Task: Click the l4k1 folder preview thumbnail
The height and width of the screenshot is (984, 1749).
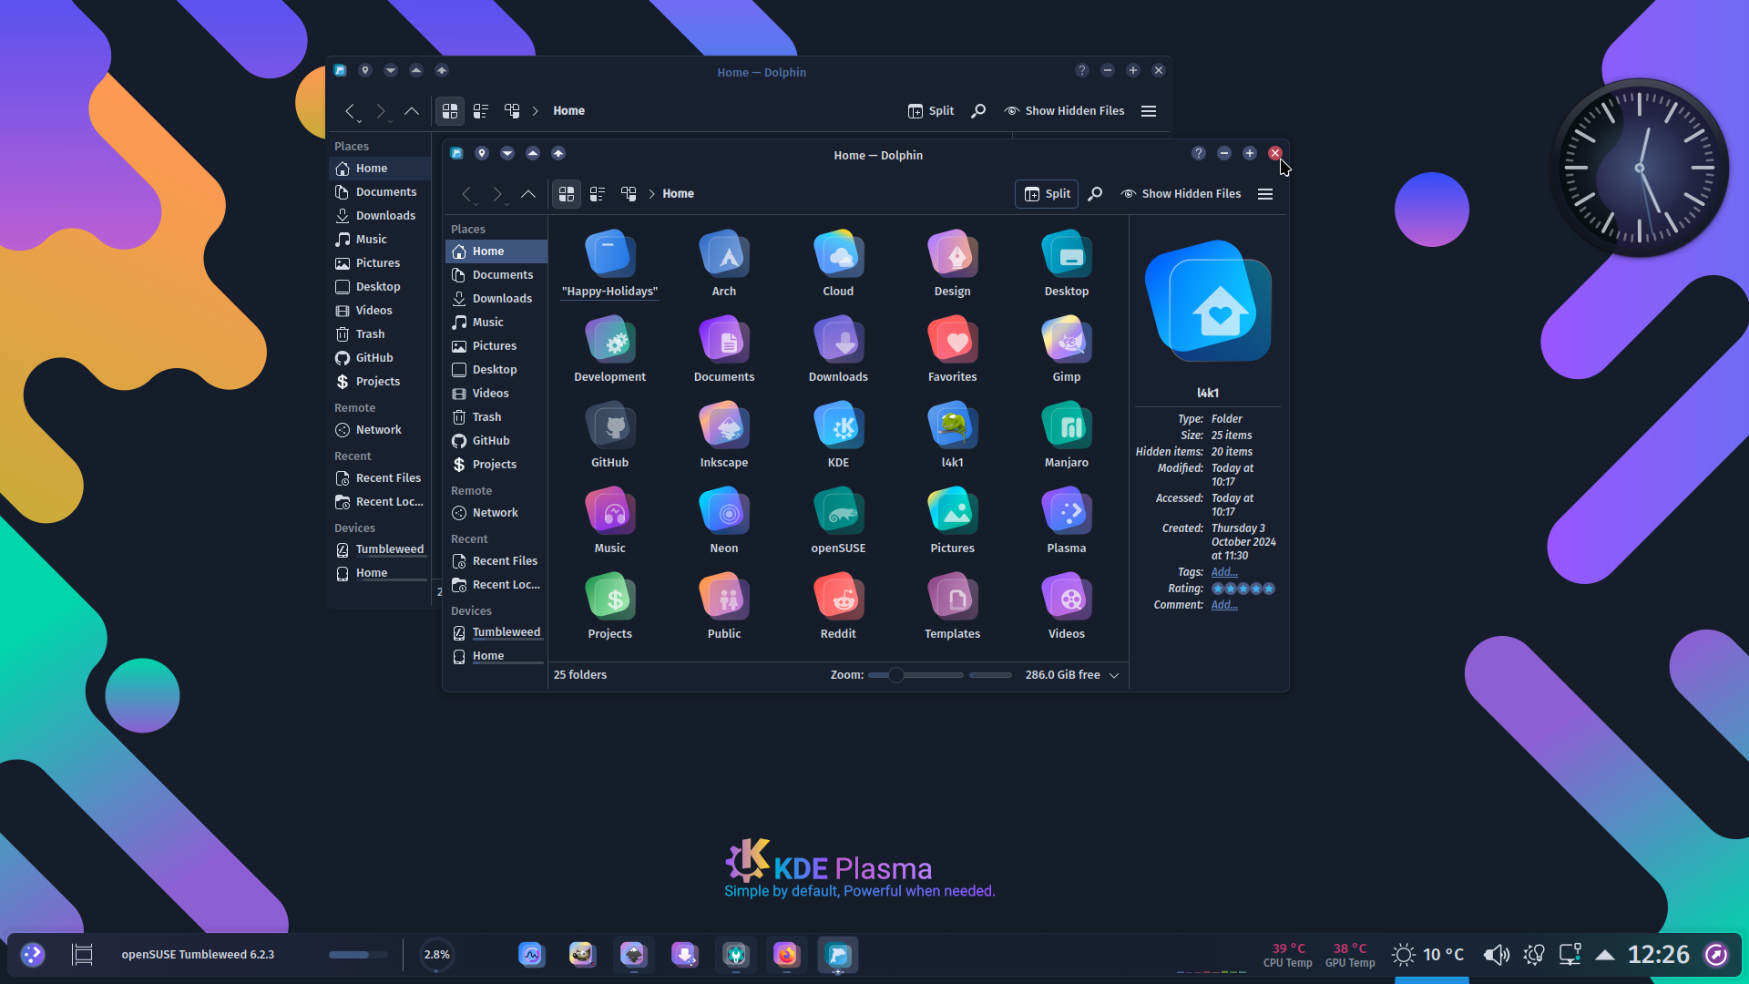Action: pyautogui.click(x=1208, y=302)
